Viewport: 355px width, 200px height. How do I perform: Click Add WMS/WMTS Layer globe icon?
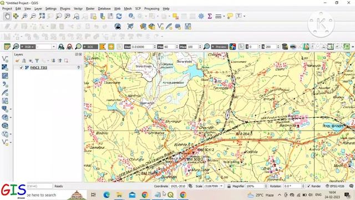(5, 117)
